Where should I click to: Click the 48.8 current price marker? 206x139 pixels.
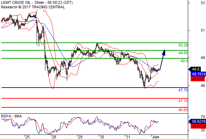coord(196,69)
